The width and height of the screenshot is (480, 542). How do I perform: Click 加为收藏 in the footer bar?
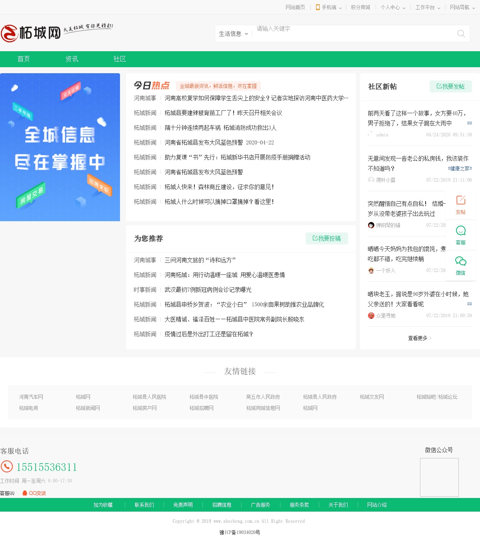pos(103,505)
